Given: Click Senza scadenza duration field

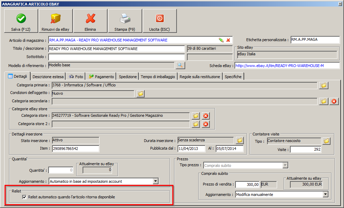Looking at the screenshot, I should [206, 140].
